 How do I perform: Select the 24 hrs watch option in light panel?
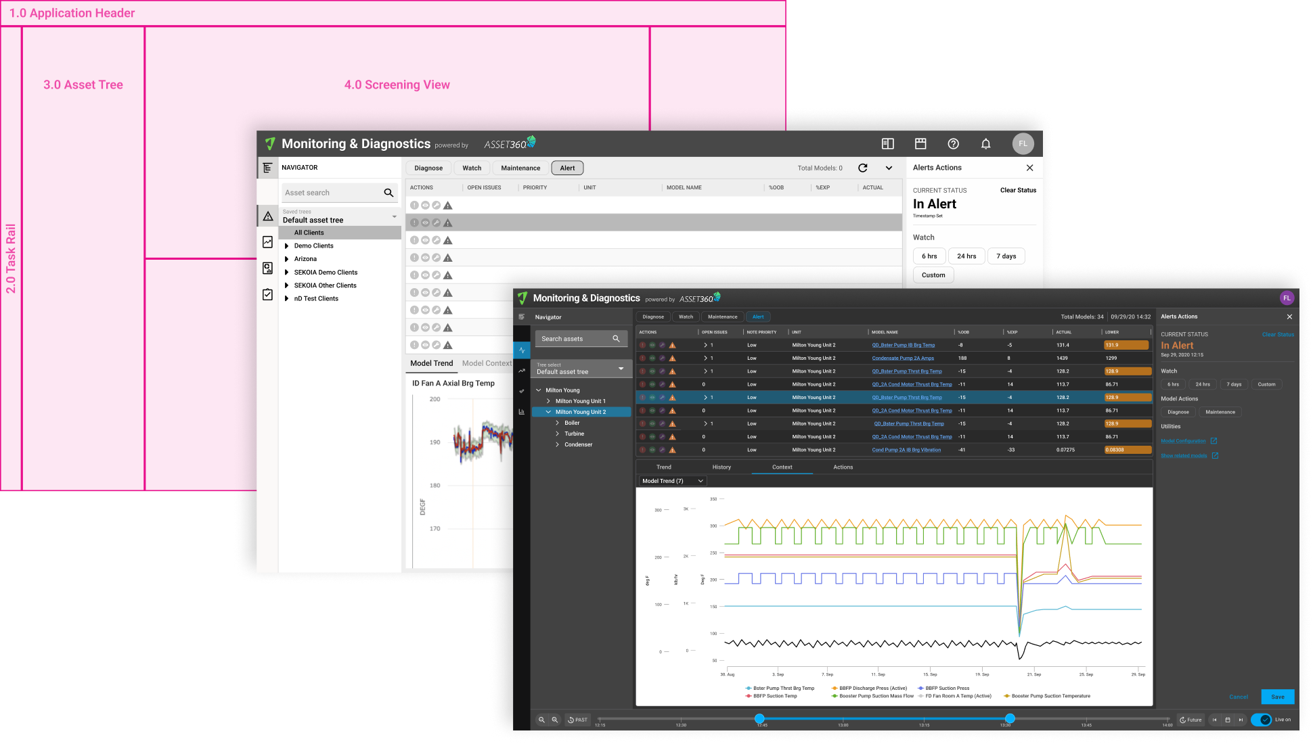[x=966, y=256]
